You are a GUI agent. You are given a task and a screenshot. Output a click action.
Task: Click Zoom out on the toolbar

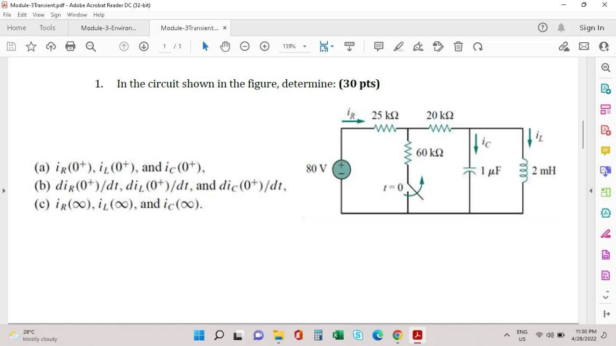[x=244, y=46]
